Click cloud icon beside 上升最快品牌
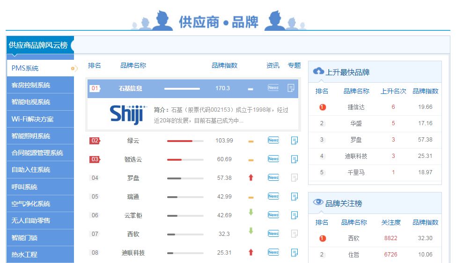 coord(318,71)
